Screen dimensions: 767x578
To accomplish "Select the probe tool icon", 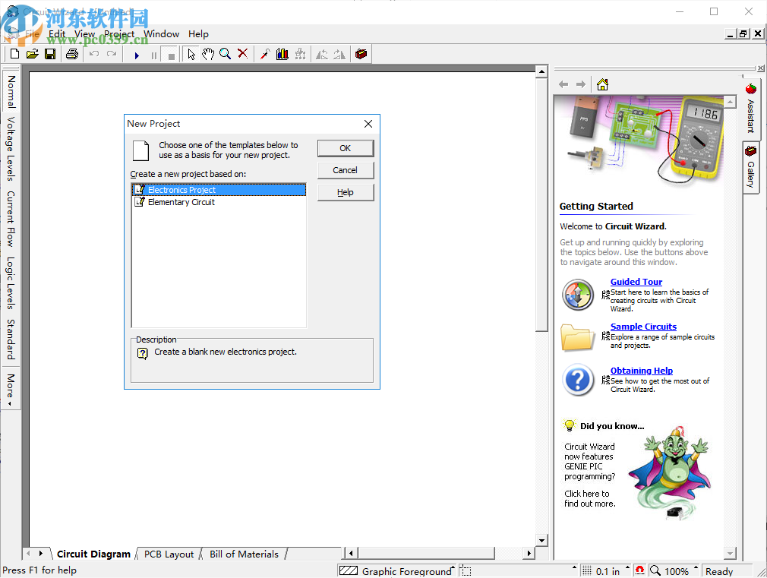I will pos(265,54).
